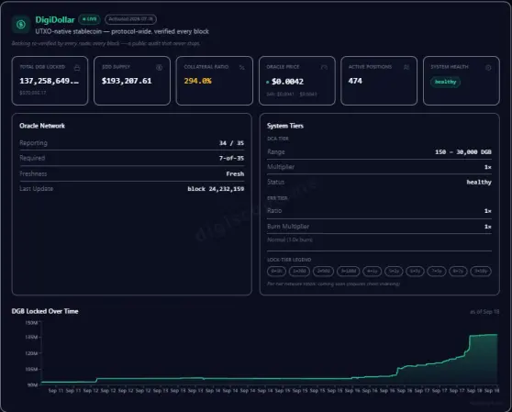Click the $193,207.61 supply value
The height and width of the screenshot is (412, 512).
(127, 81)
